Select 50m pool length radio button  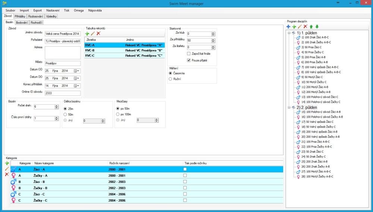pos(65,115)
